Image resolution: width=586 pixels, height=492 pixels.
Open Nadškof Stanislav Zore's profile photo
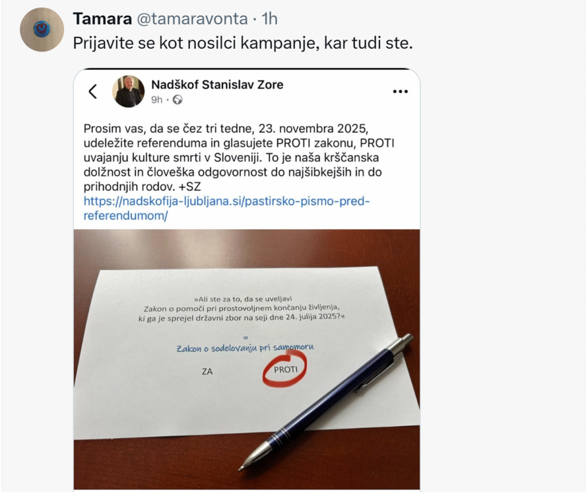[x=129, y=91]
